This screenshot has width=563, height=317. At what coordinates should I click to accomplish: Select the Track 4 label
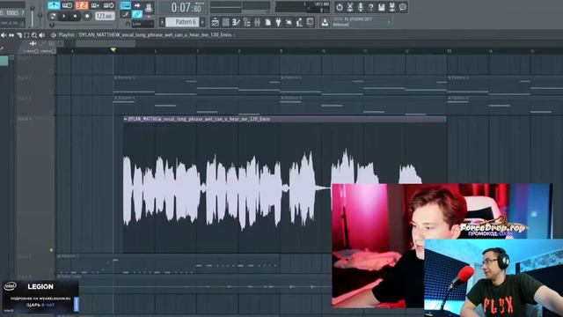(x=25, y=119)
